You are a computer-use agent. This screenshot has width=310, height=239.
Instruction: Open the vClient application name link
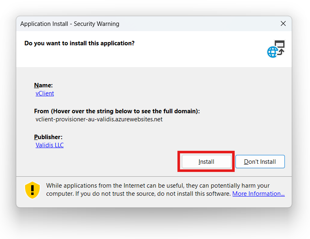click(x=45, y=93)
